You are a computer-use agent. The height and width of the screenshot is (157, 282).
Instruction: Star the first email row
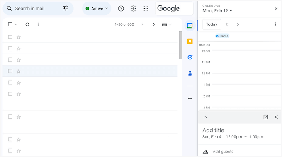pos(19,37)
